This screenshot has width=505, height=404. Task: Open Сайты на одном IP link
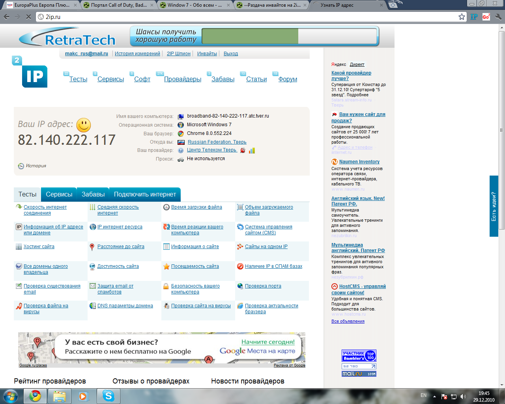(266, 247)
